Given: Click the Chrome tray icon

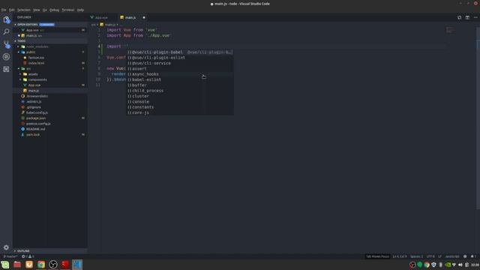Looking at the screenshot, I should (427, 265).
